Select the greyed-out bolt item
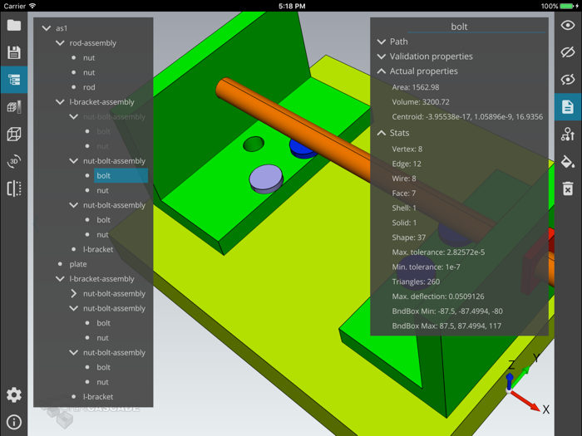 tap(103, 131)
